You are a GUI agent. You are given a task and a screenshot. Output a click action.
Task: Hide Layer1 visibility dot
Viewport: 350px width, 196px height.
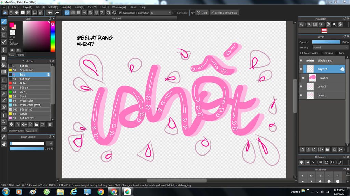[301, 95]
